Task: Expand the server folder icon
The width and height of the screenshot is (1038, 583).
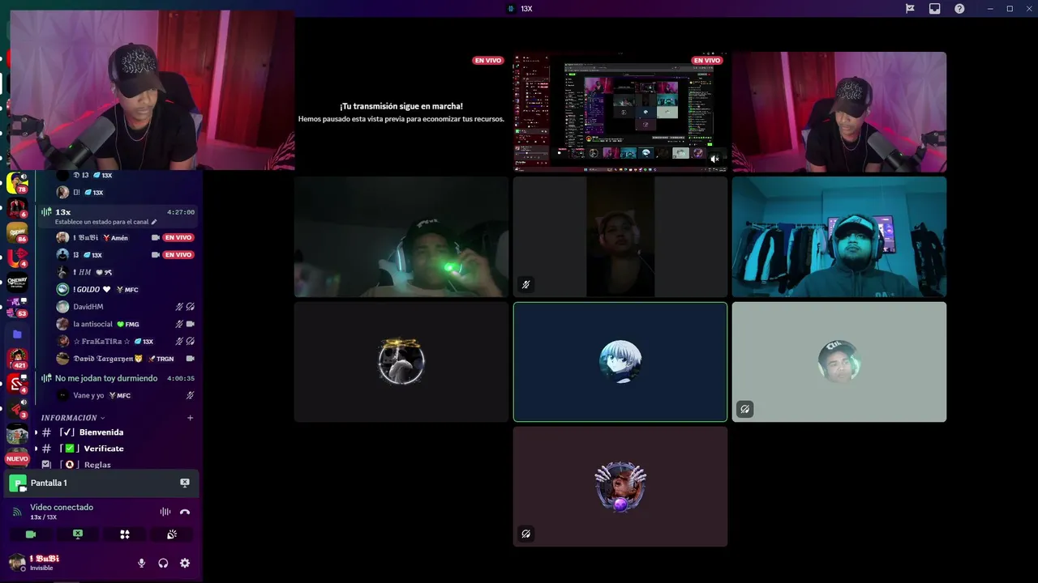Action: [x=17, y=334]
